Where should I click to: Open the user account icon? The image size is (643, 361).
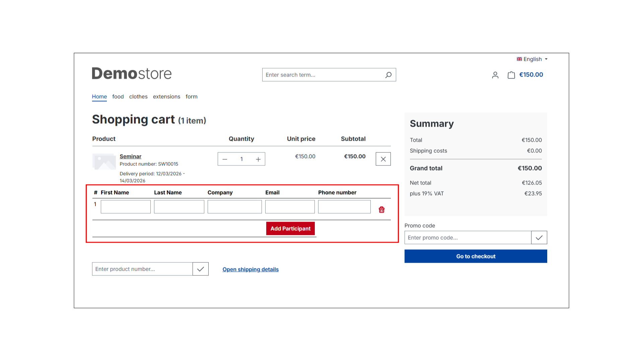[x=495, y=75]
